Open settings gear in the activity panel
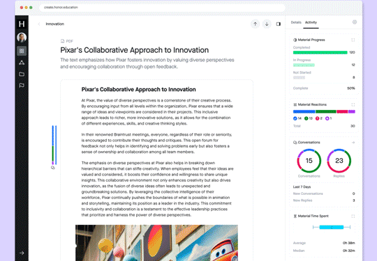Screen dimensions: 377x261 [x=355, y=22]
